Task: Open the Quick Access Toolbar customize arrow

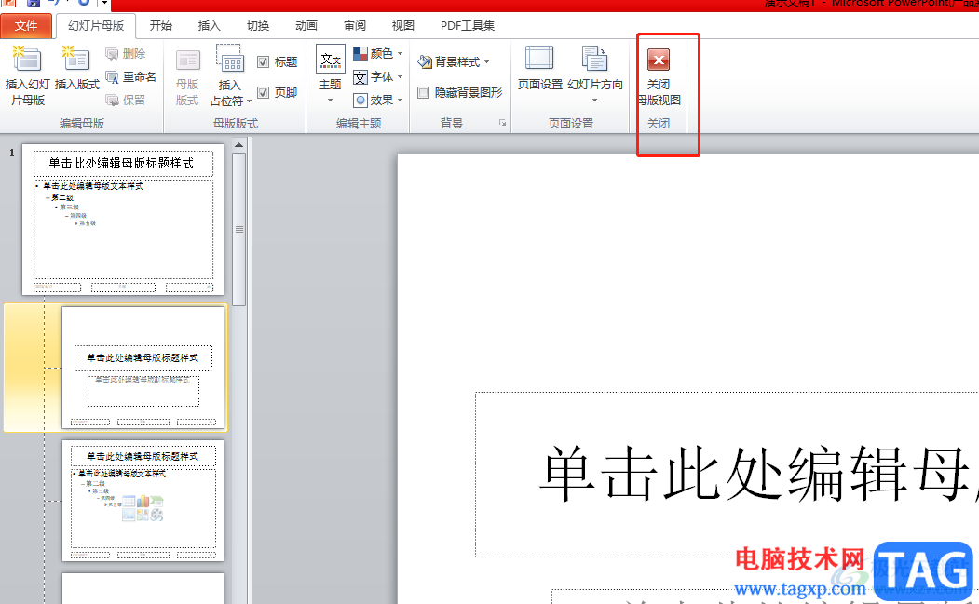Action: (x=105, y=3)
